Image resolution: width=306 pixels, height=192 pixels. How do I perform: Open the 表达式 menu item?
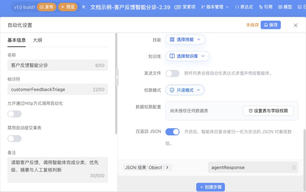click(x=244, y=7)
